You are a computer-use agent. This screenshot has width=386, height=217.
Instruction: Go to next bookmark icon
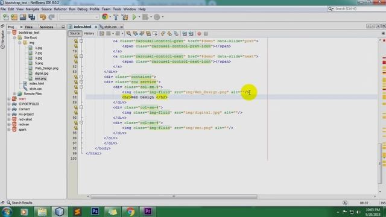tap(169, 34)
